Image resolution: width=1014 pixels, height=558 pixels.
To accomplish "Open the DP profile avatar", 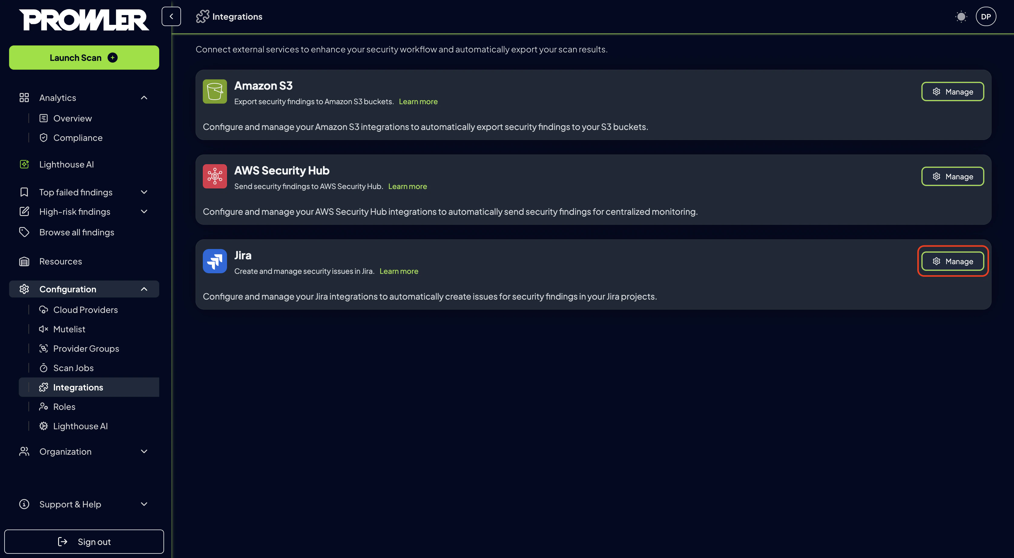I will coord(986,16).
